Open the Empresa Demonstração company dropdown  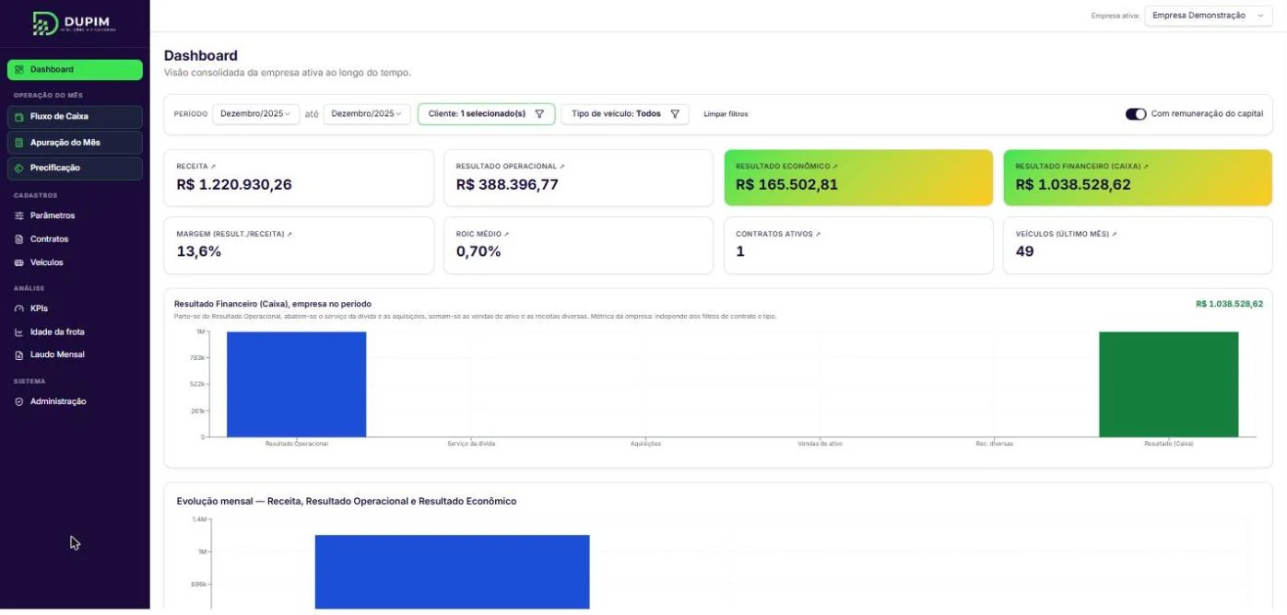[1208, 16]
